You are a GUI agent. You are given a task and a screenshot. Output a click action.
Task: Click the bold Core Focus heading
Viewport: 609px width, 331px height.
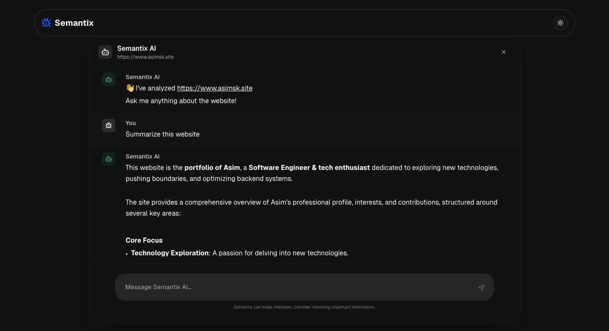(x=144, y=240)
